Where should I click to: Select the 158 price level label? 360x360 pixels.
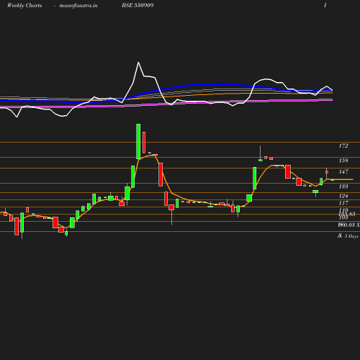tap(343, 161)
